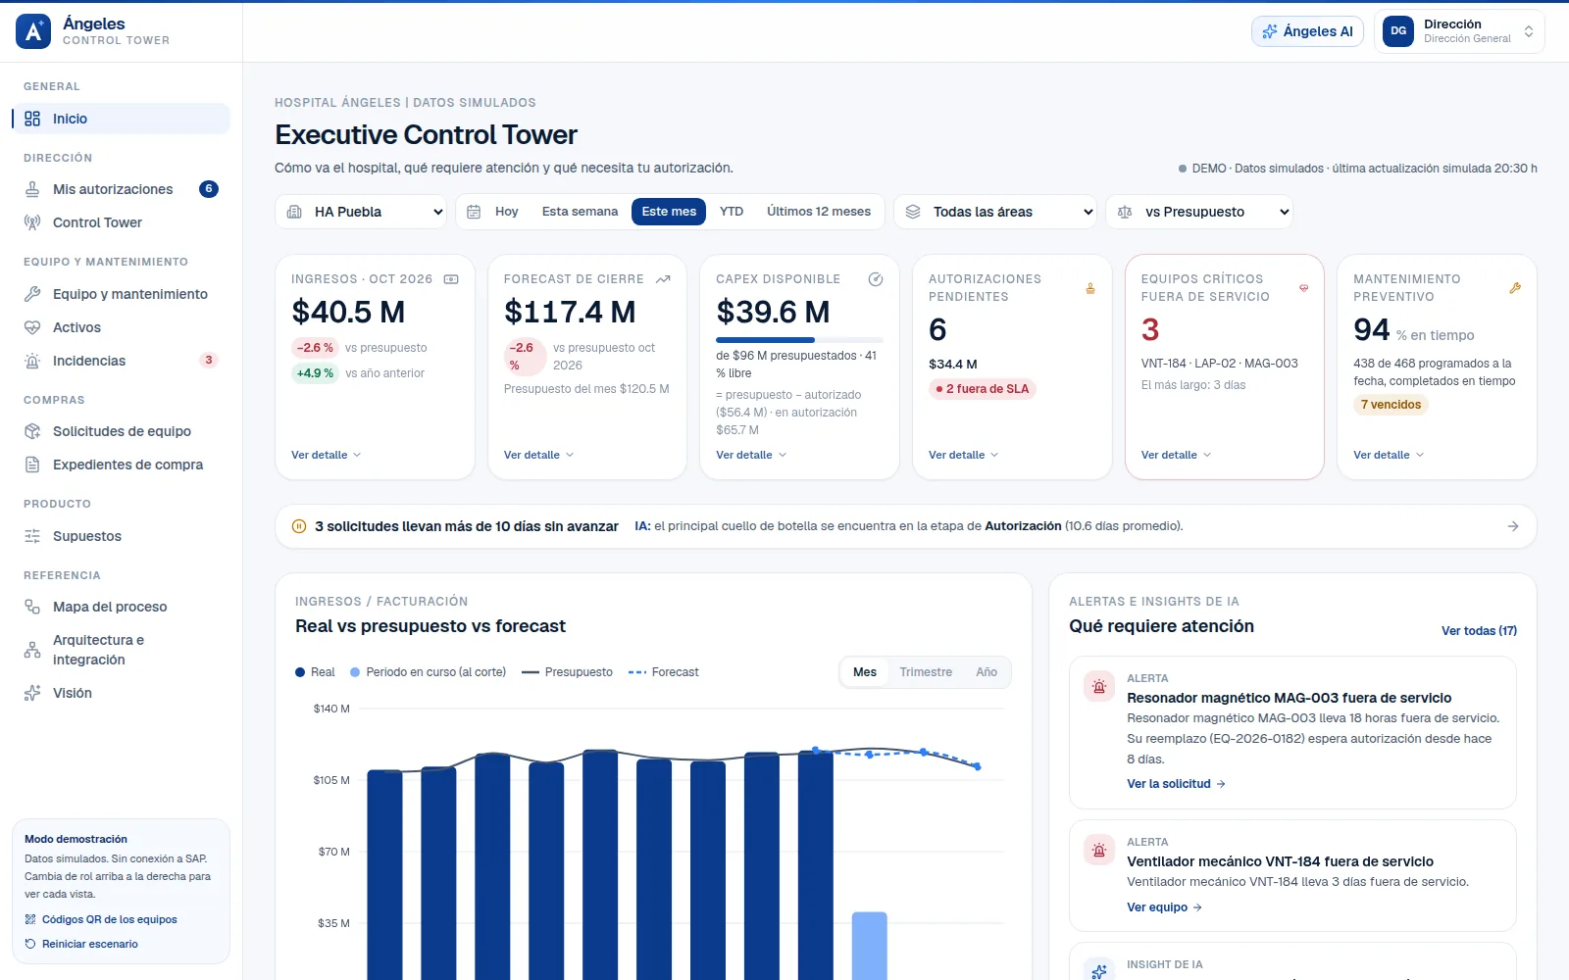Click the Activos heart-pulse icon
The image size is (1569, 980).
tap(32, 327)
